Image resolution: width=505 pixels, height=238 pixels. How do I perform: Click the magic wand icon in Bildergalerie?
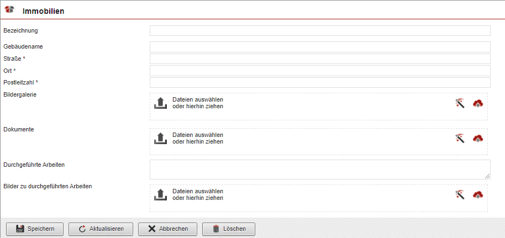459,103
